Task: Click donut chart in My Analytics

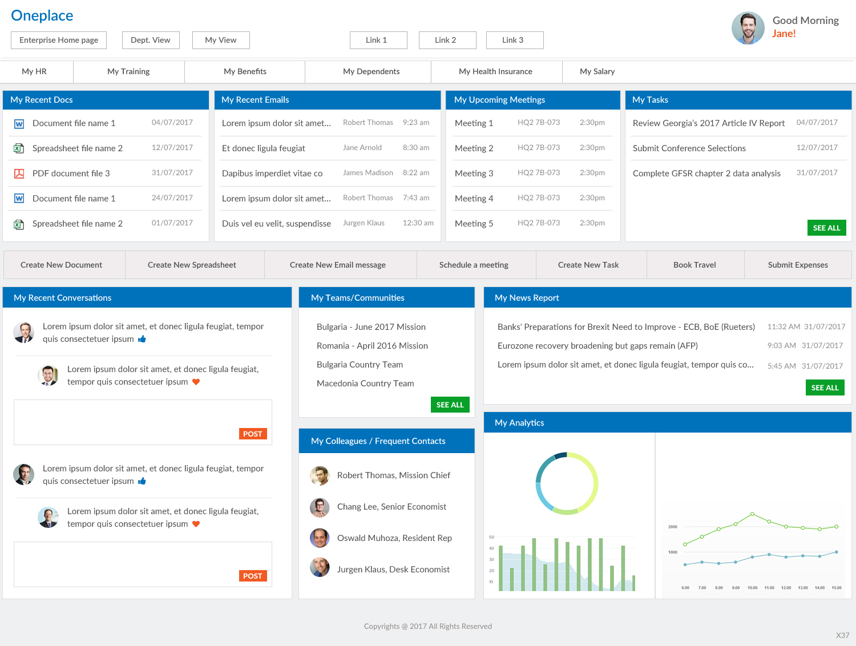Action: pyautogui.click(x=567, y=483)
